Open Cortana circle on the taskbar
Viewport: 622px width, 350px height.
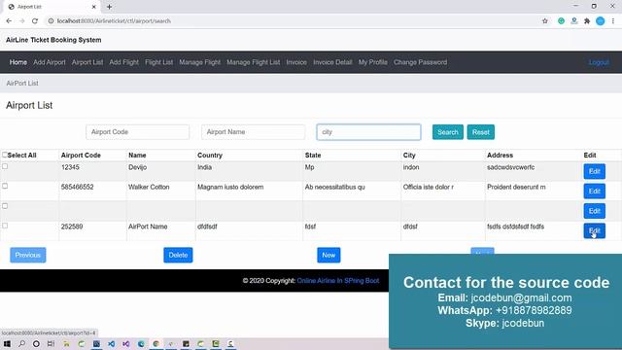36,343
